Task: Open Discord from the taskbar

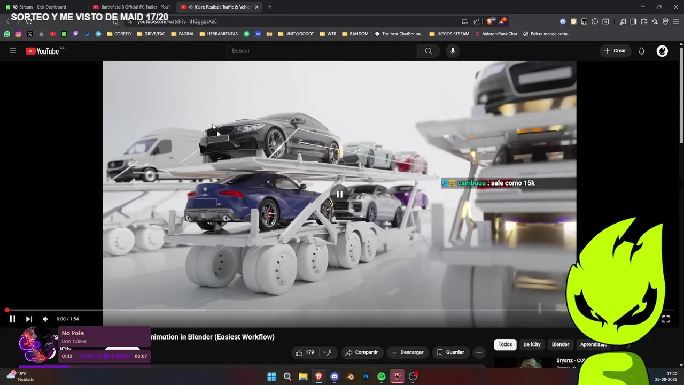Action: click(x=335, y=376)
